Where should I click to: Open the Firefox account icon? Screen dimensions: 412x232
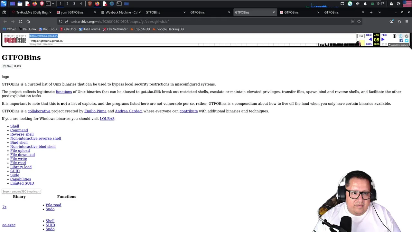click(x=391, y=22)
